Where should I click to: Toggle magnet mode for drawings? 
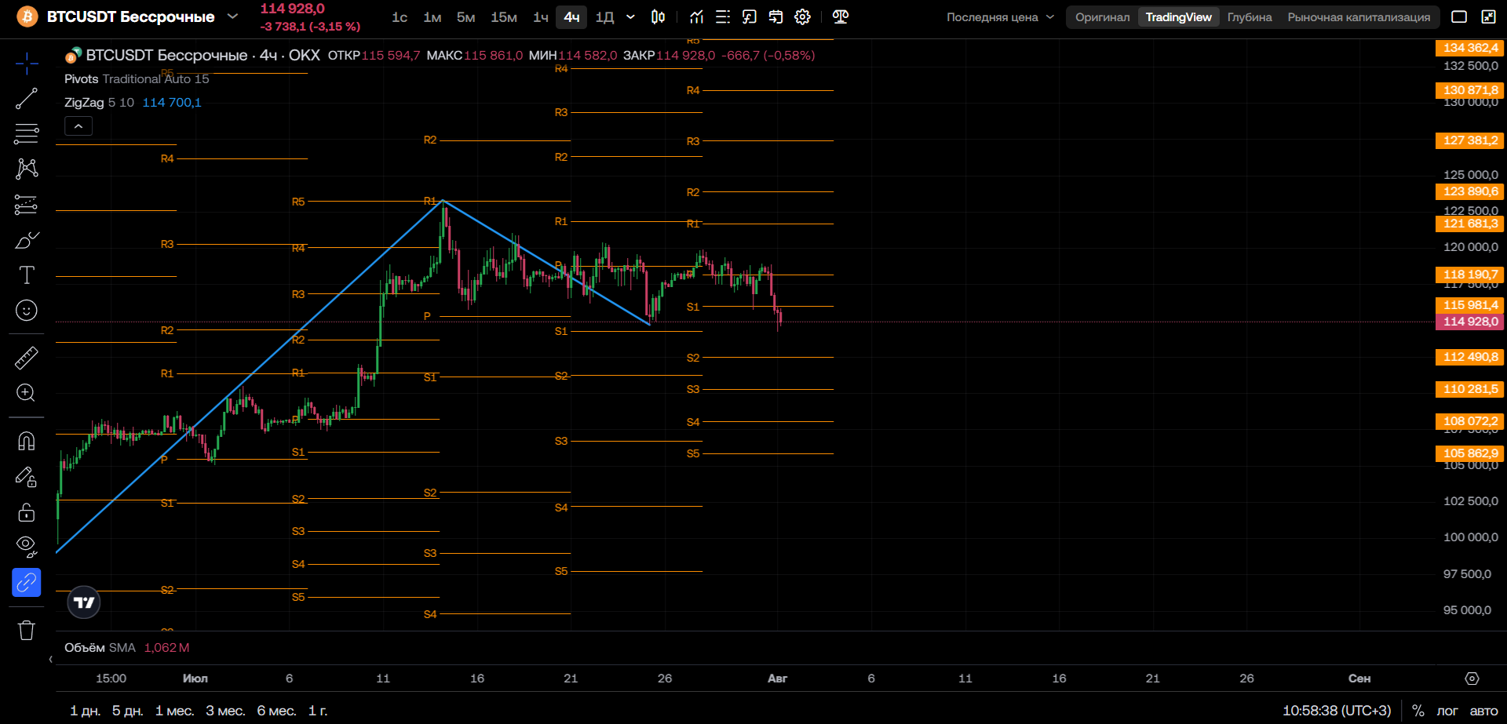(27, 441)
